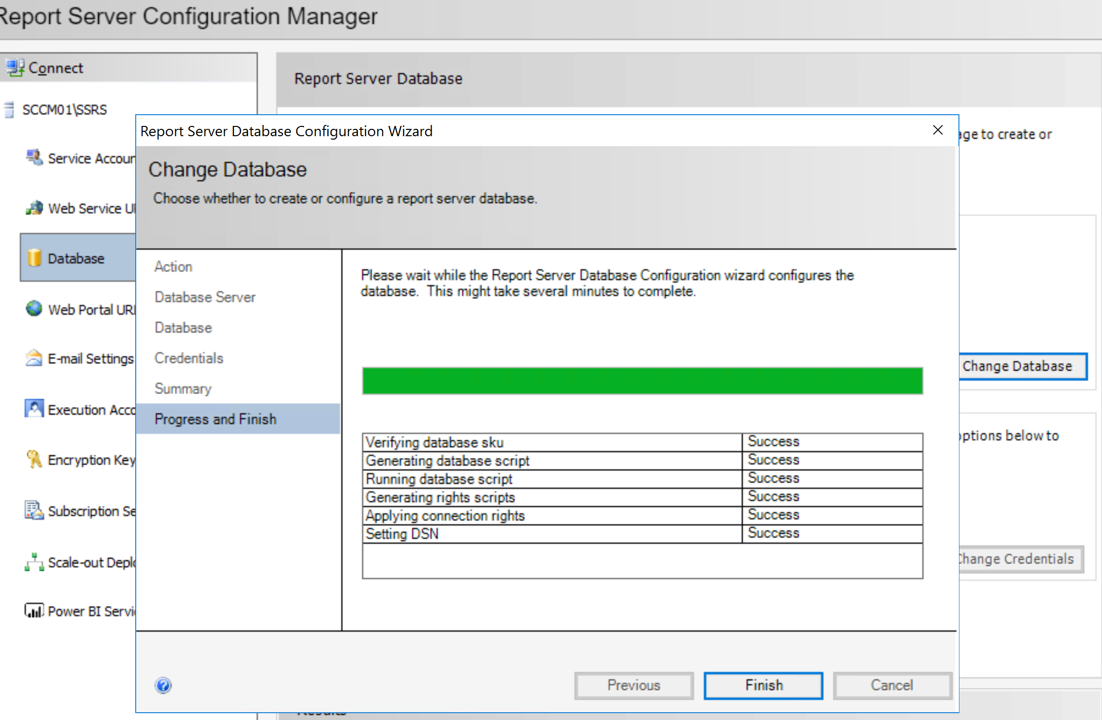Screen dimensions: 1102x720
Task: Select the SCCM01\SSRS server node
Action: (64, 109)
